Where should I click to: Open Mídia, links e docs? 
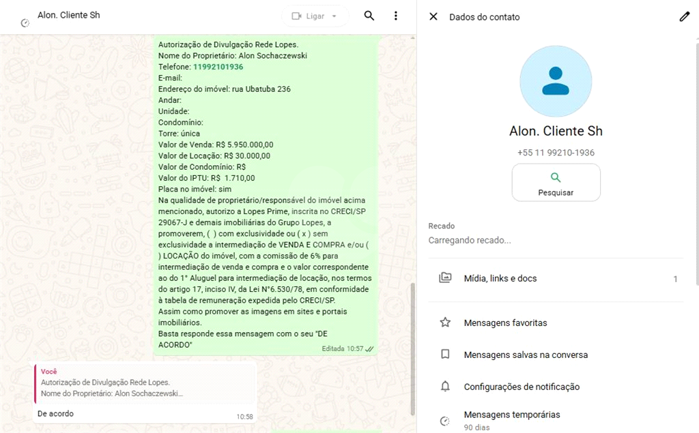(500, 278)
